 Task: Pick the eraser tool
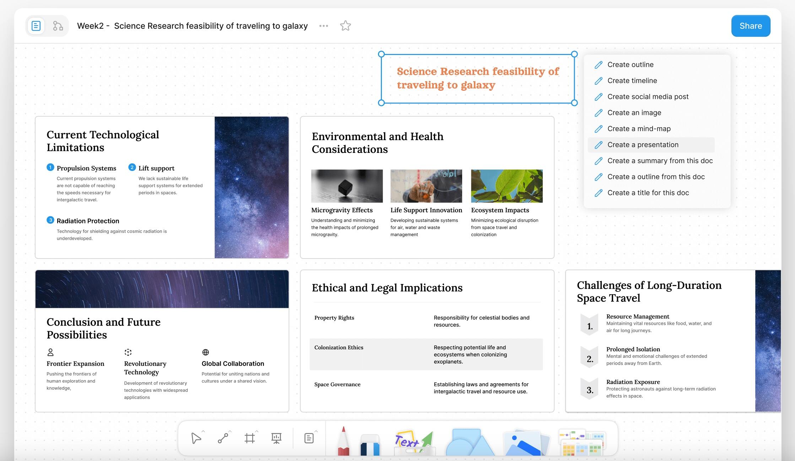[370, 445]
